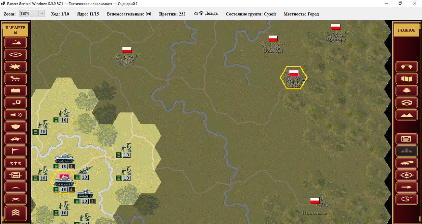Viewport: 422px width, 224px height.
Task: Click the stacked layers icon in right panel
Action: click(406, 91)
